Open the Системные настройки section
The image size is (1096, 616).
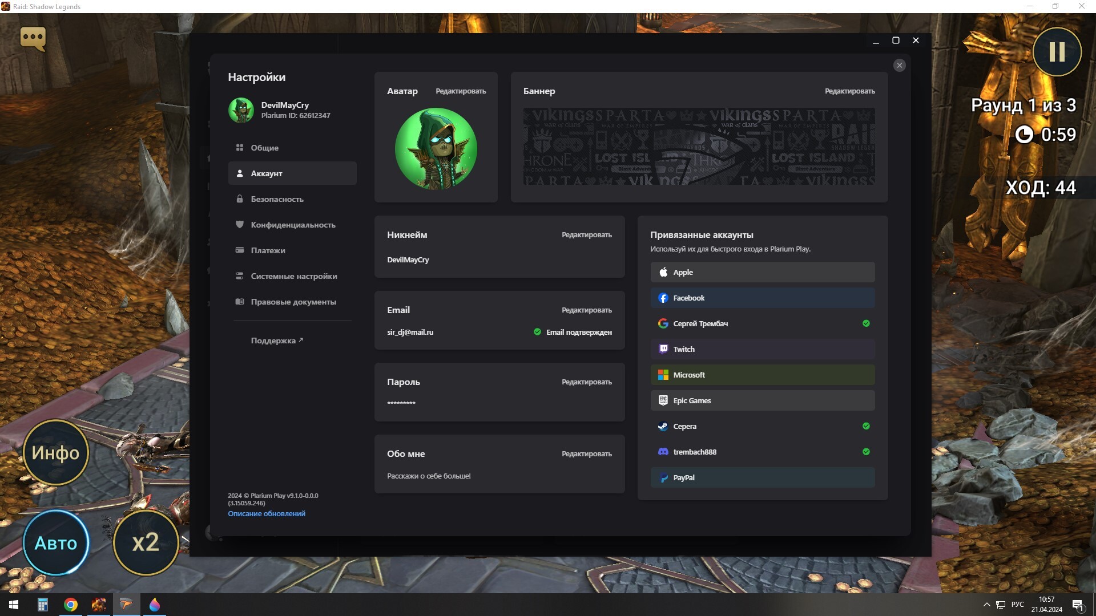[x=292, y=276]
